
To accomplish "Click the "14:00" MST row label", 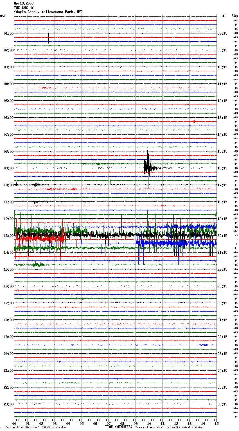I will (x=9, y=253).
